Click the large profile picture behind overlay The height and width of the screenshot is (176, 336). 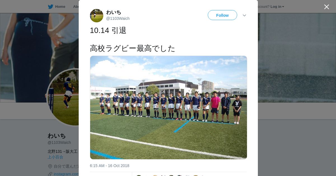coord(63,97)
